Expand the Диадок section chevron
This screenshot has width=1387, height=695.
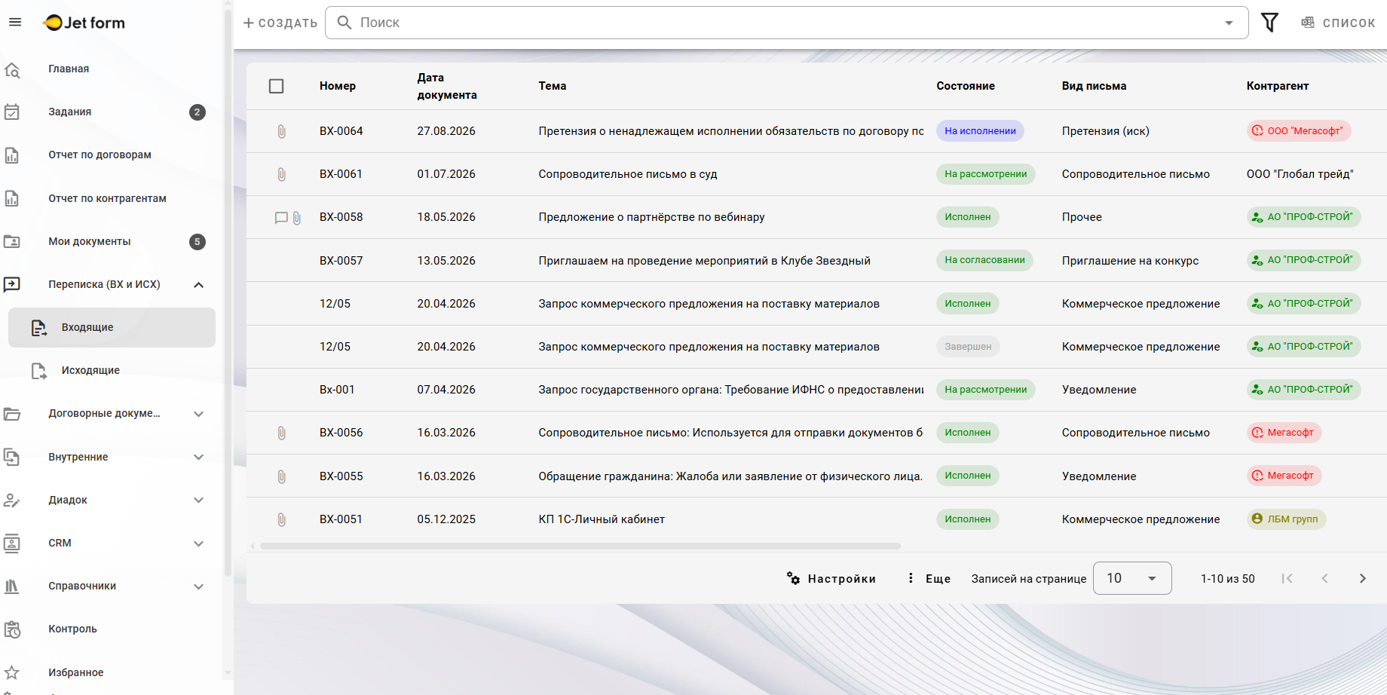click(199, 500)
